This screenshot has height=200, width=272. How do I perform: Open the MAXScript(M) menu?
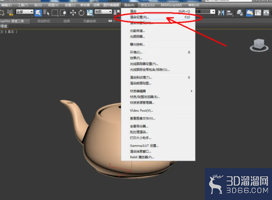(171, 5)
